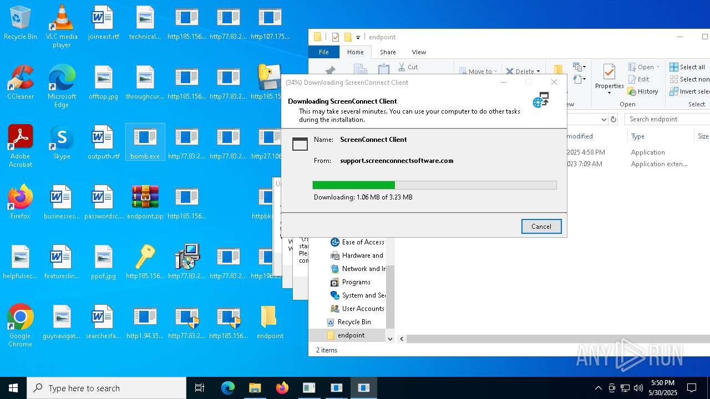Cancel the ScreenConnect Client download
Viewport: 710px width, 399px height.
click(x=541, y=226)
